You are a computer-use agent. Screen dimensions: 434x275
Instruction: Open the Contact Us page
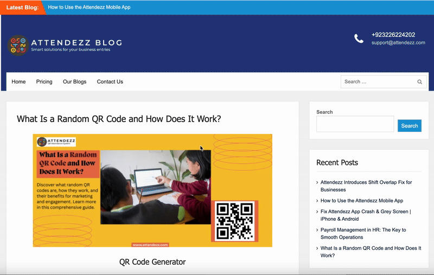[110, 82]
